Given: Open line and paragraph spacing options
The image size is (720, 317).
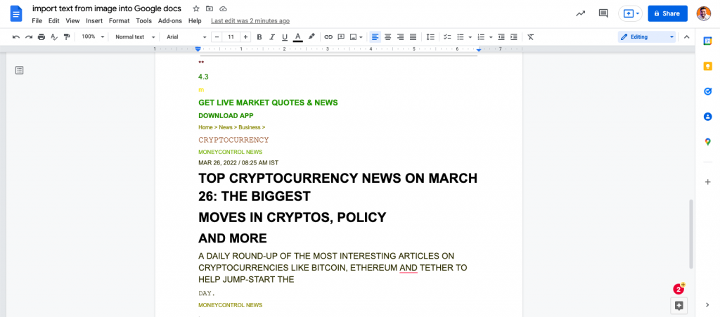Looking at the screenshot, I should click(430, 37).
